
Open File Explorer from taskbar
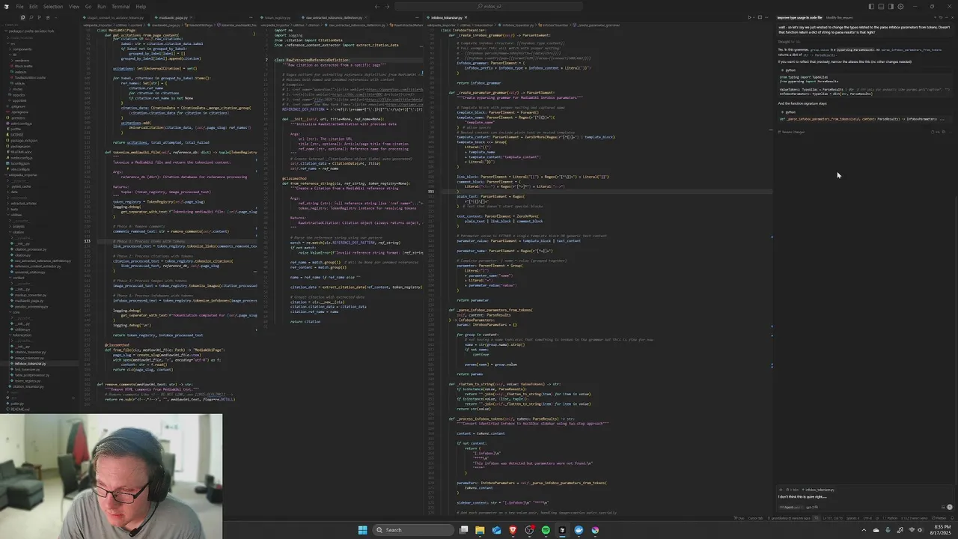click(480, 530)
